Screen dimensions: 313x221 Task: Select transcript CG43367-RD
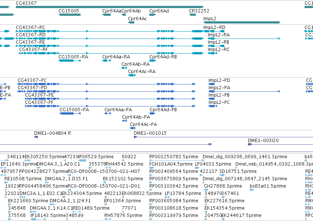coord(110,39)
